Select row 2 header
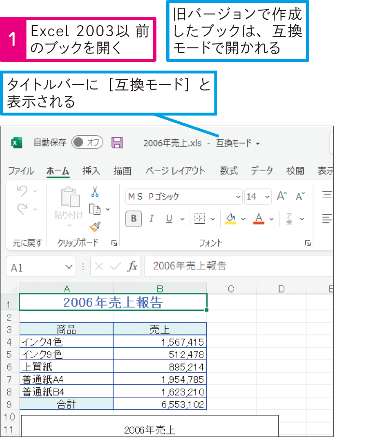This screenshot has height=437, width=378. (10, 317)
